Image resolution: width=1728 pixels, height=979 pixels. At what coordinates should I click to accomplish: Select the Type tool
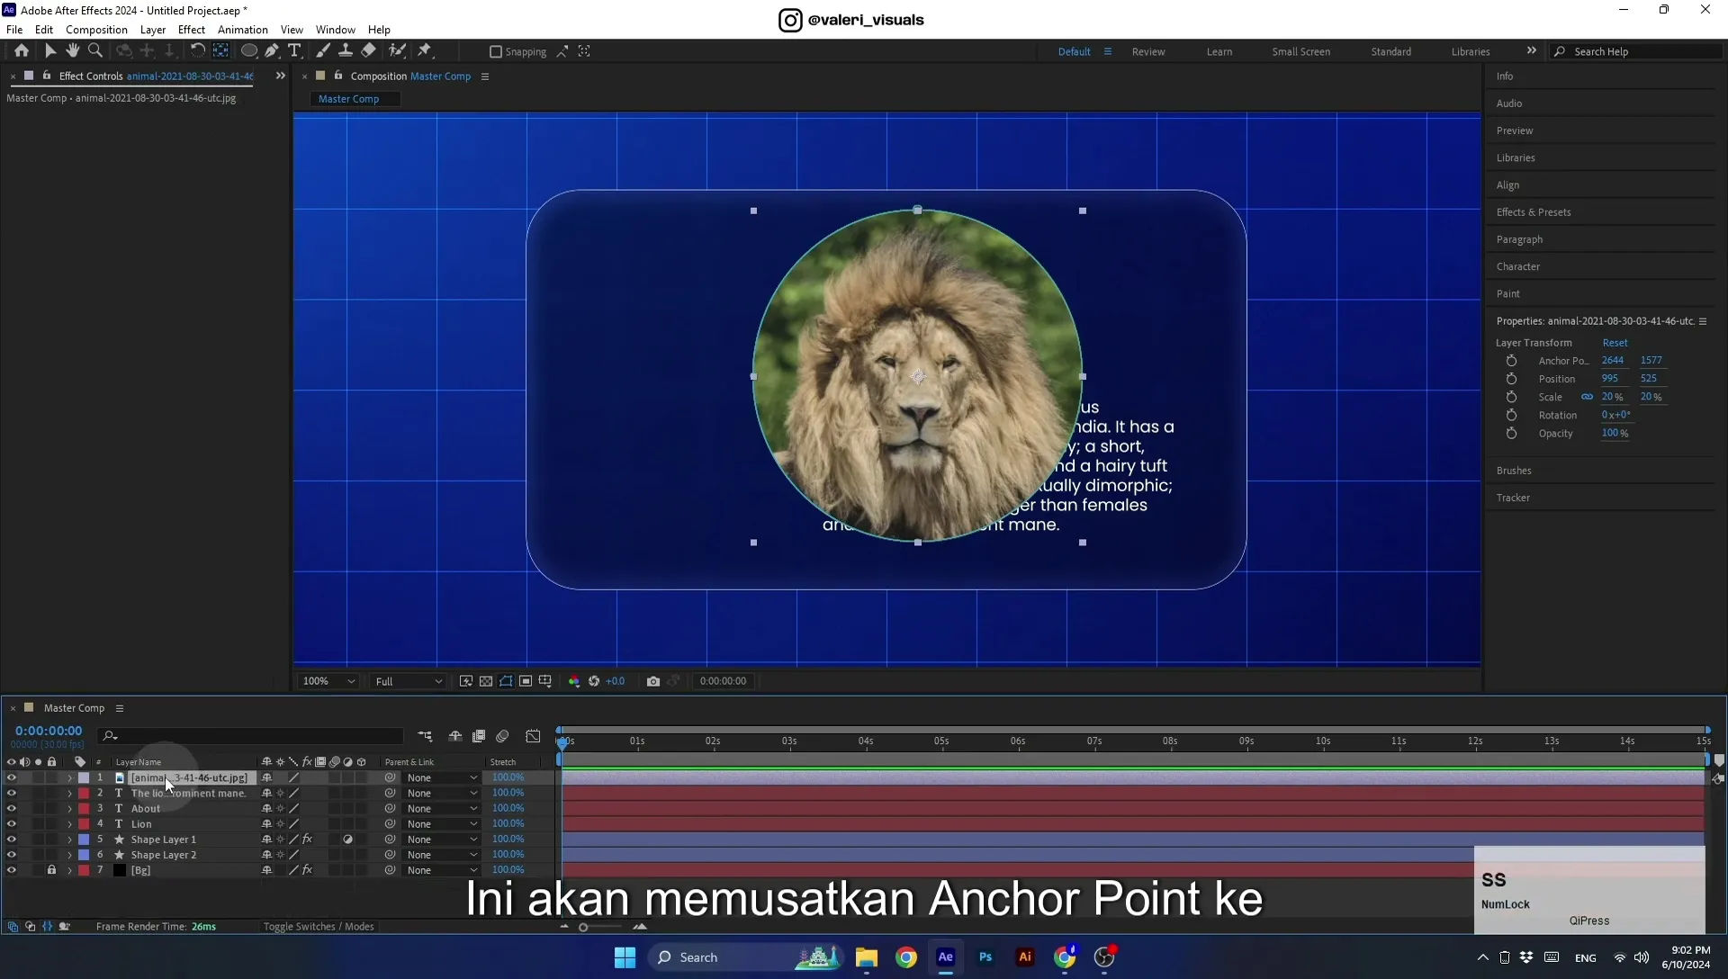(x=294, y=51)
